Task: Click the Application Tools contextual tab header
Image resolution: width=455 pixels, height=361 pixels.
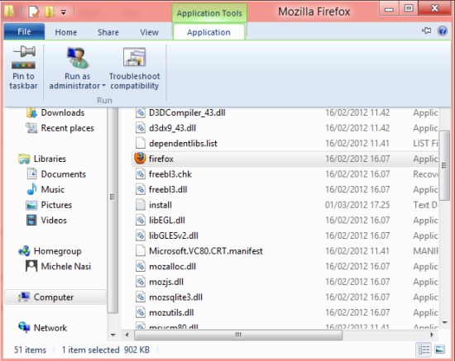Action: point(209,13)
